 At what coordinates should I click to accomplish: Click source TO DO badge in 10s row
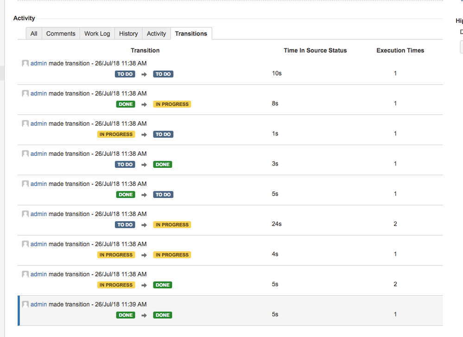pos(125,74)
